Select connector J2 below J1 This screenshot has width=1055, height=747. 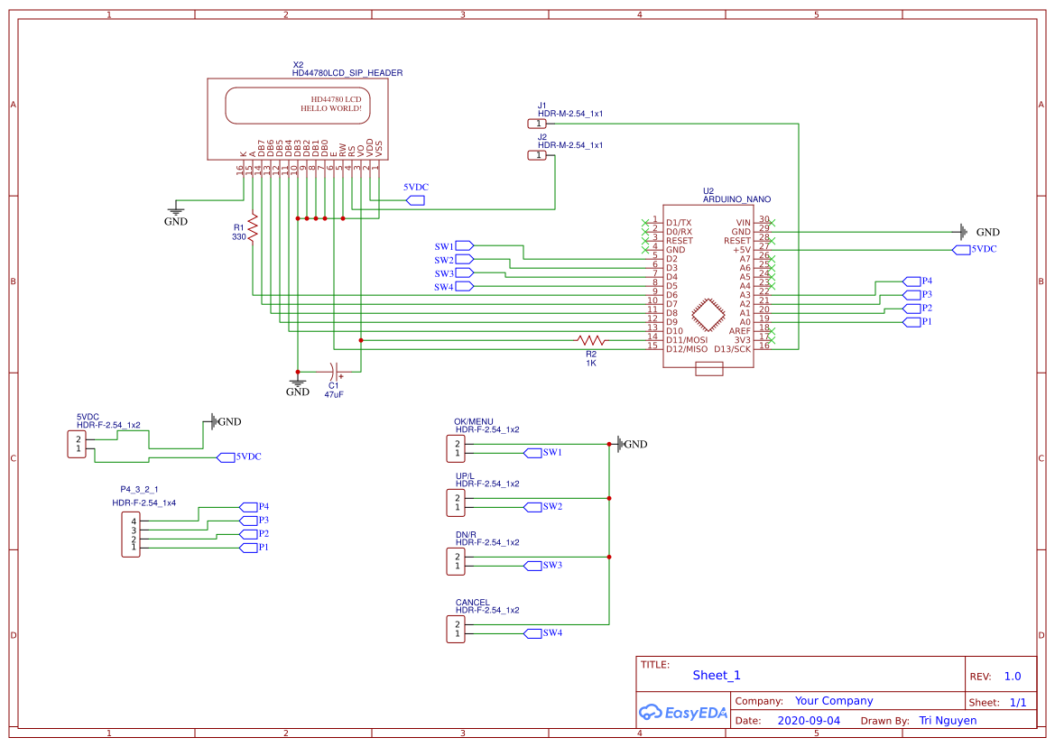(x=535, y=154)
